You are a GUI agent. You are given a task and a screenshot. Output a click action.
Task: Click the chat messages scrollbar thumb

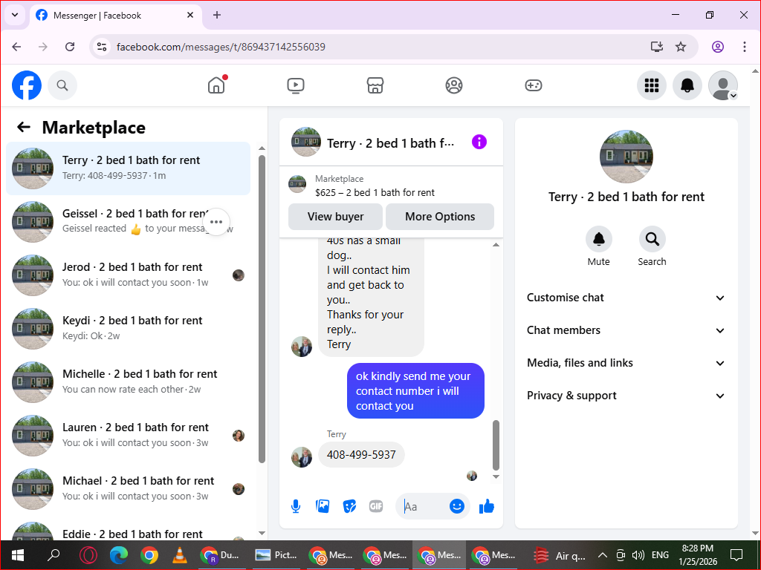496,445
